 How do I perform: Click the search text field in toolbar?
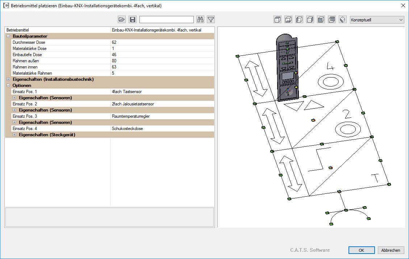[167, 20]
